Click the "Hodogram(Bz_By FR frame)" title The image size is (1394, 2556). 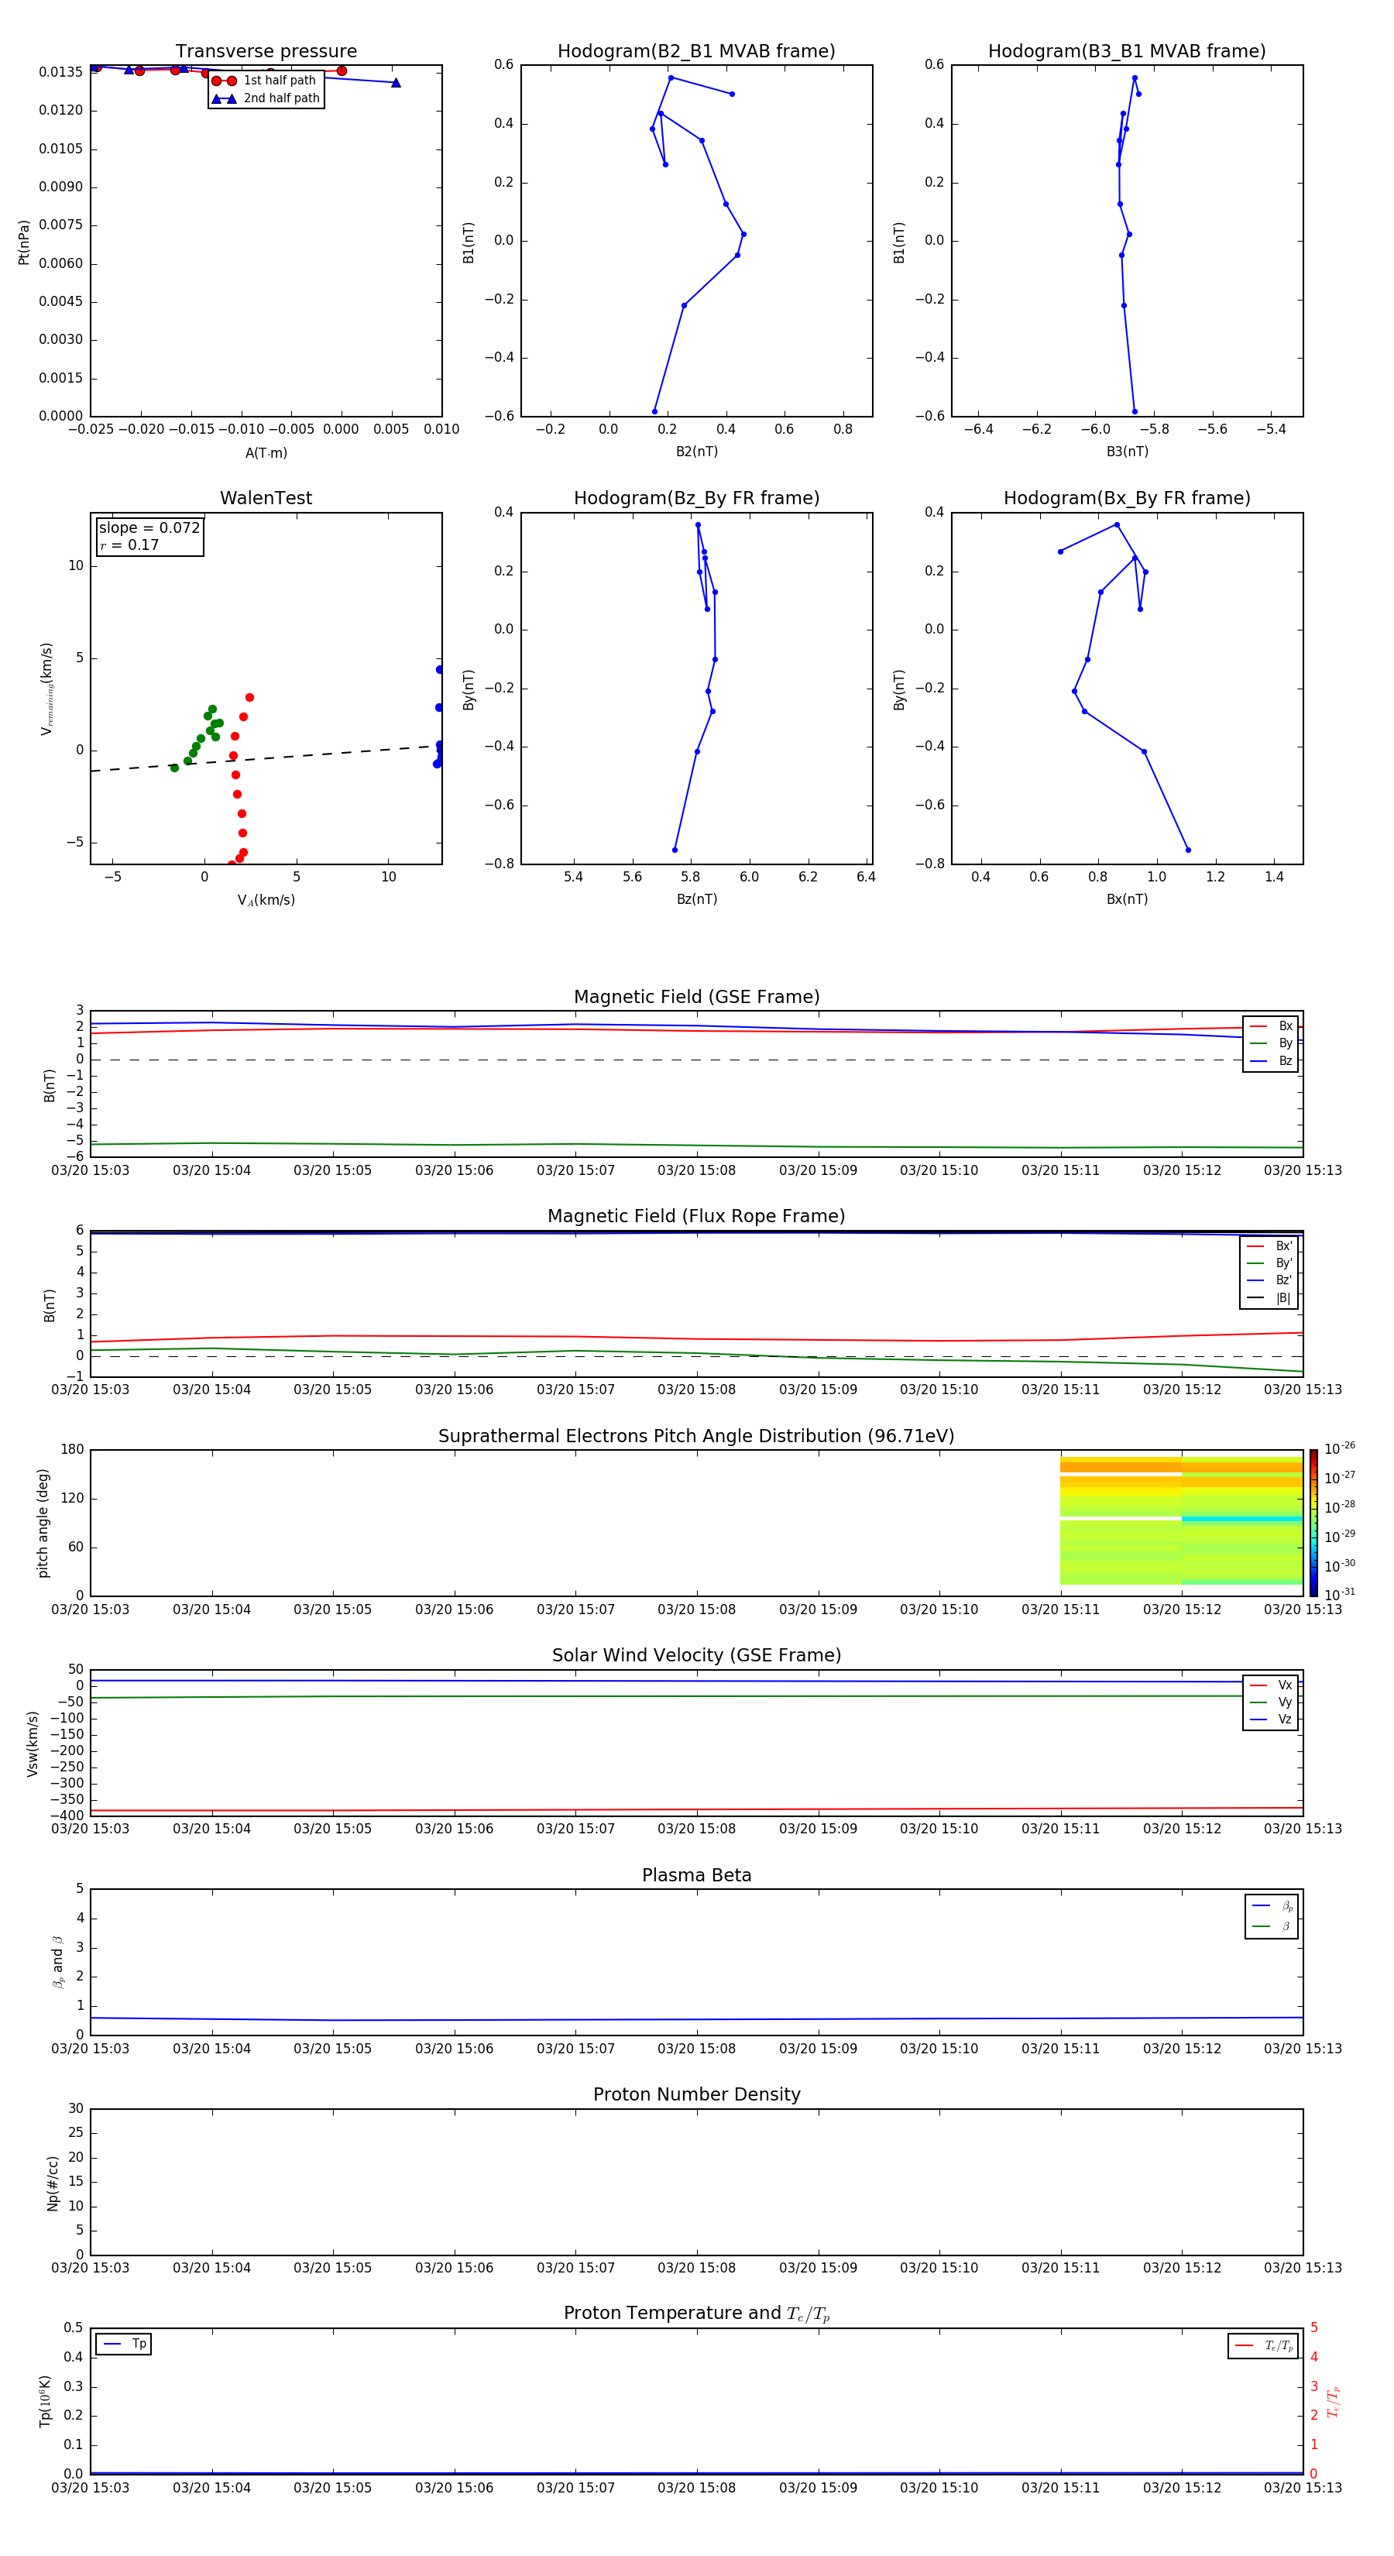[696, 498]
